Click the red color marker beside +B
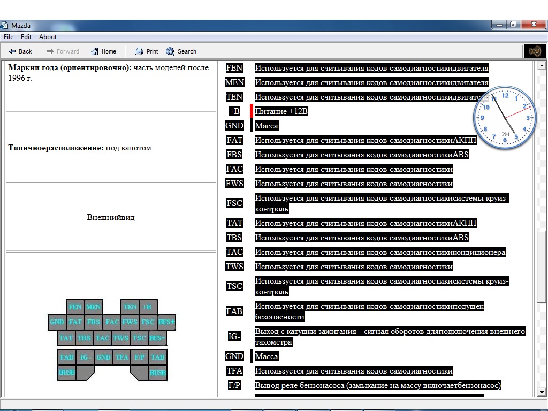The height and width of the screenshot is (411, 548). [252, 111]
